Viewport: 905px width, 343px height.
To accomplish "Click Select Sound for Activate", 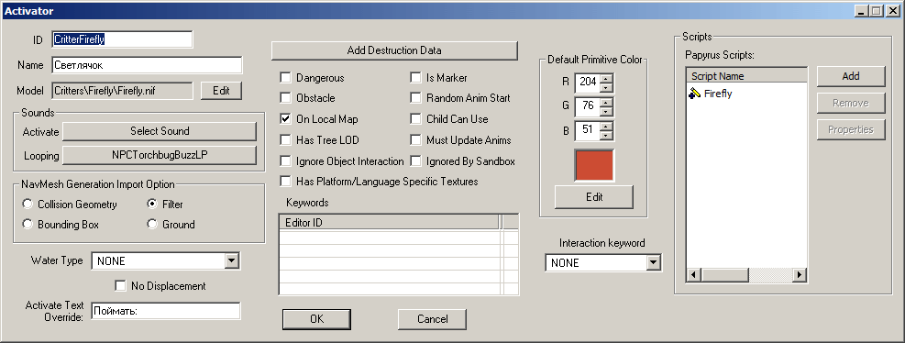I will click(160, 131).
